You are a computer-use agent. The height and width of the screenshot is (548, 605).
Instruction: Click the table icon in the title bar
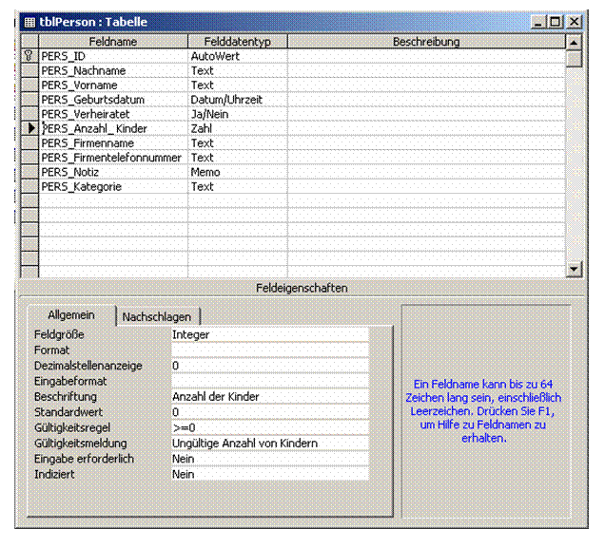coord(29,22)
